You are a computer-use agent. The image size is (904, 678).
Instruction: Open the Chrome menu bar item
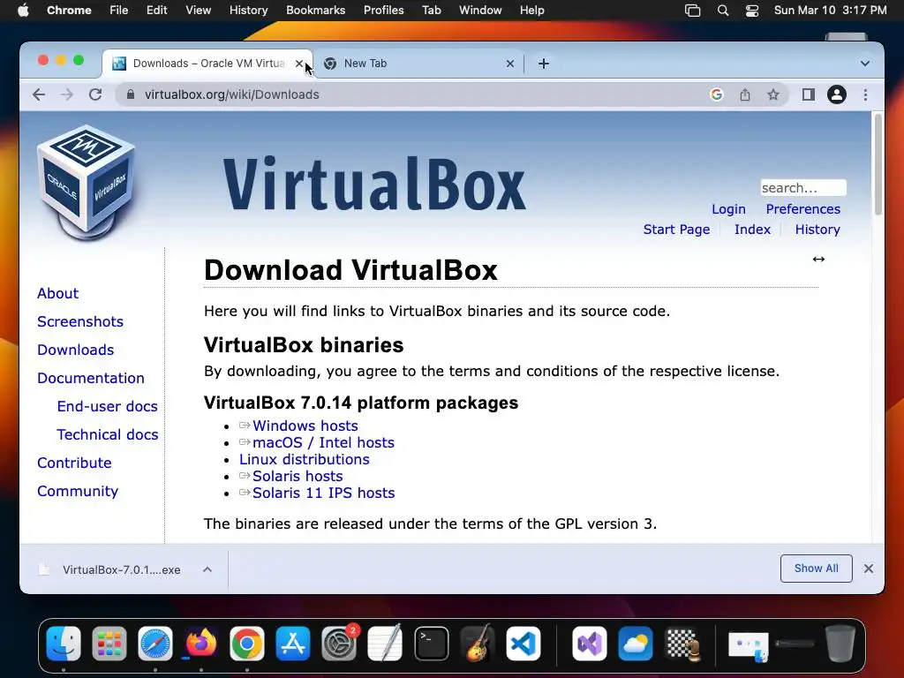pos(69,11)
